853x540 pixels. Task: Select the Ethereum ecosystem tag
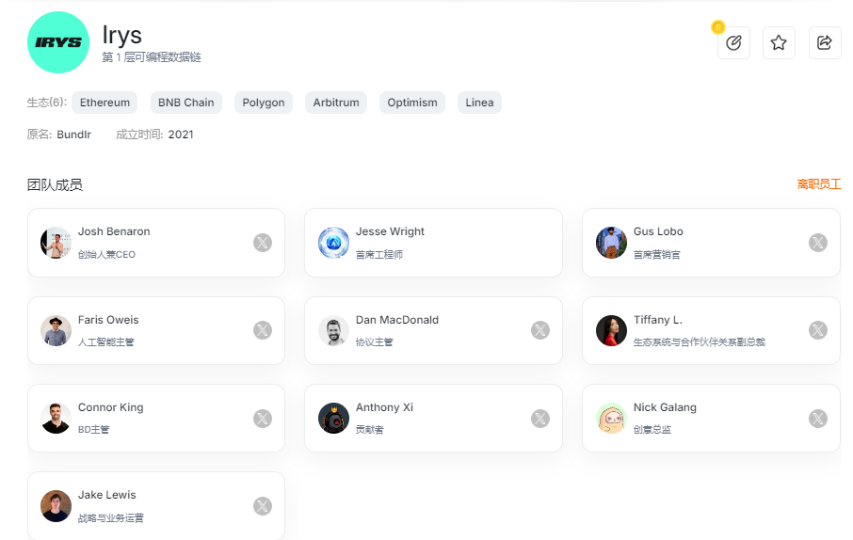pos(105,103)
